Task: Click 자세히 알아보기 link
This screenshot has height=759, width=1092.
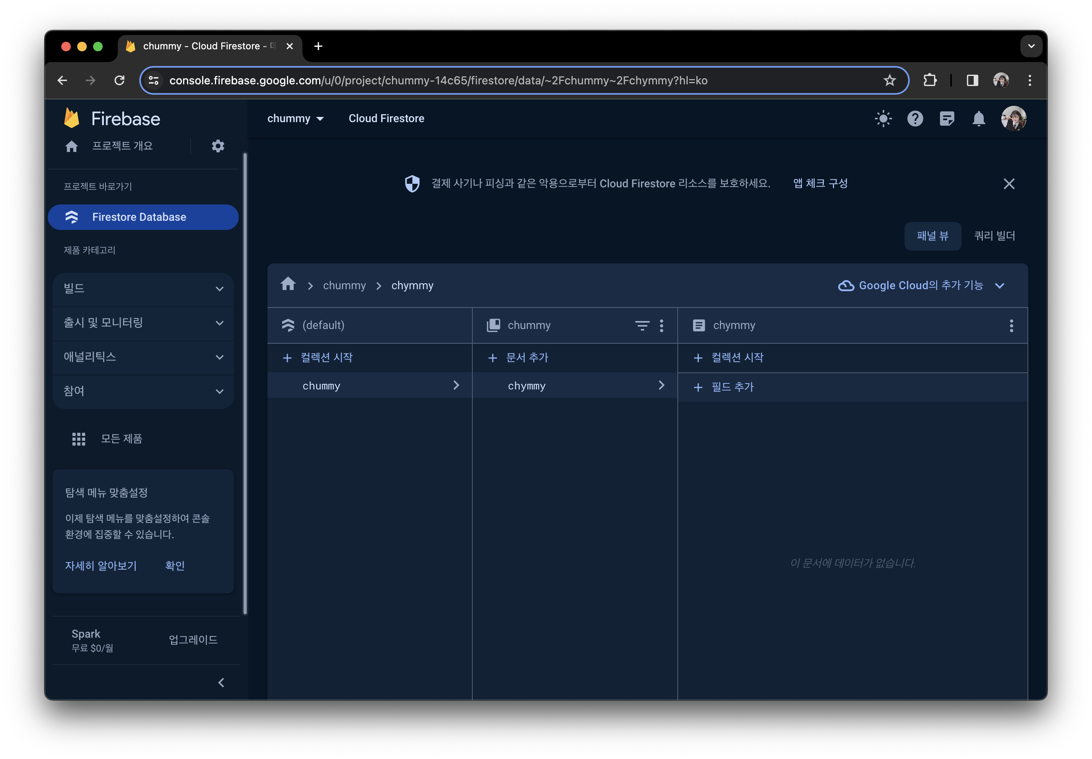Action: 101,566
